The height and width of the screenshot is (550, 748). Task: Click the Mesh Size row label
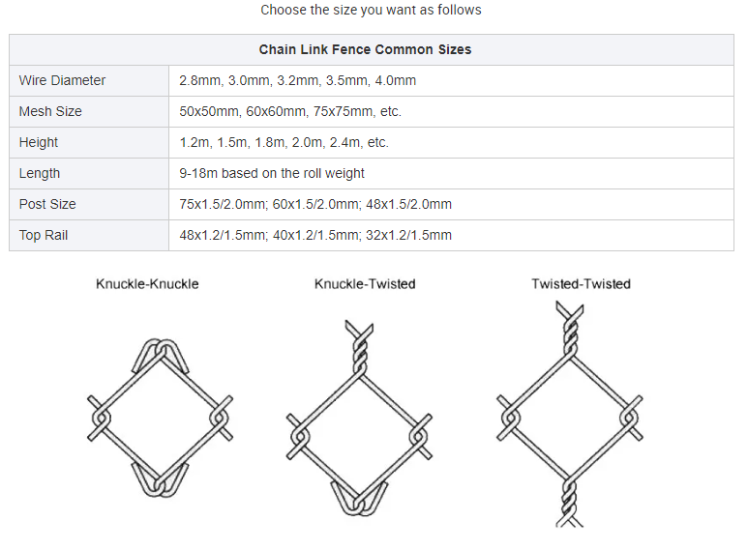point(50,111)
